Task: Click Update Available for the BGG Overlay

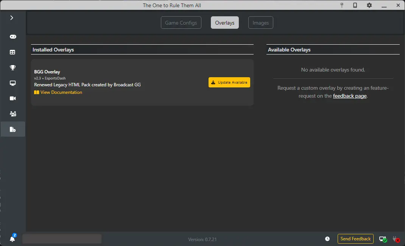Action: 229,83
